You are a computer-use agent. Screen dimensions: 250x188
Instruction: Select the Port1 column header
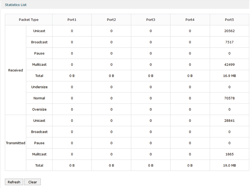(72, 20)
